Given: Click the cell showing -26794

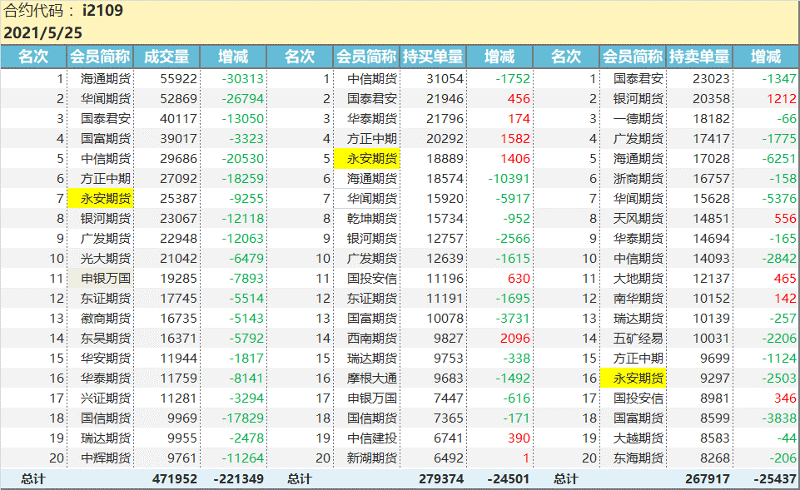Looking at the screenshot, I should point(243,99).
